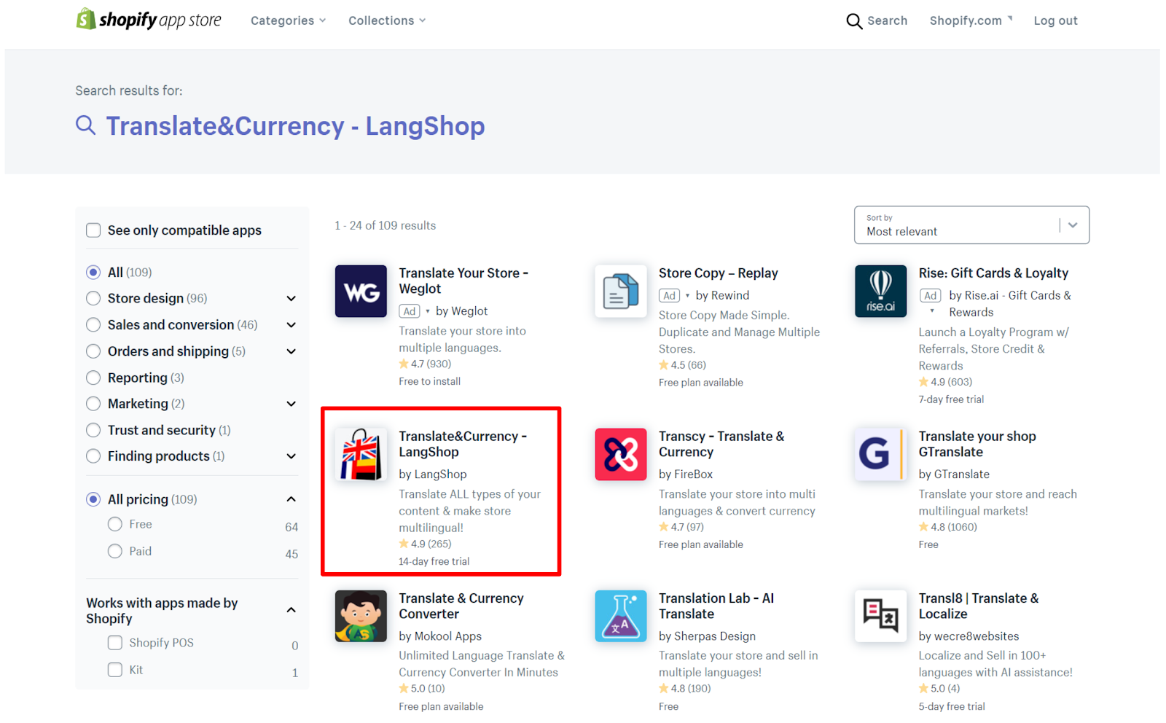The image size is (1166, 723).
Task: Select All pricing radio
Action: tap(93, 499)
